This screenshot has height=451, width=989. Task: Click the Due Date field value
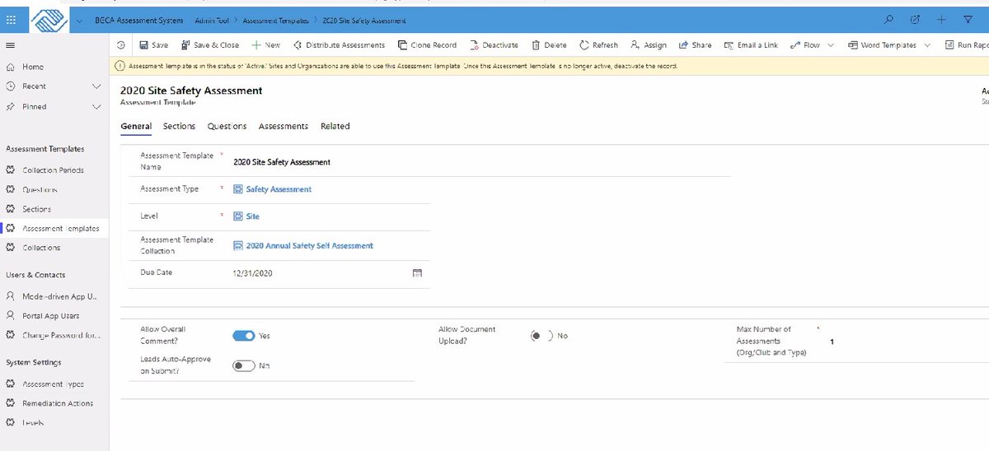(x=252, y=273)
